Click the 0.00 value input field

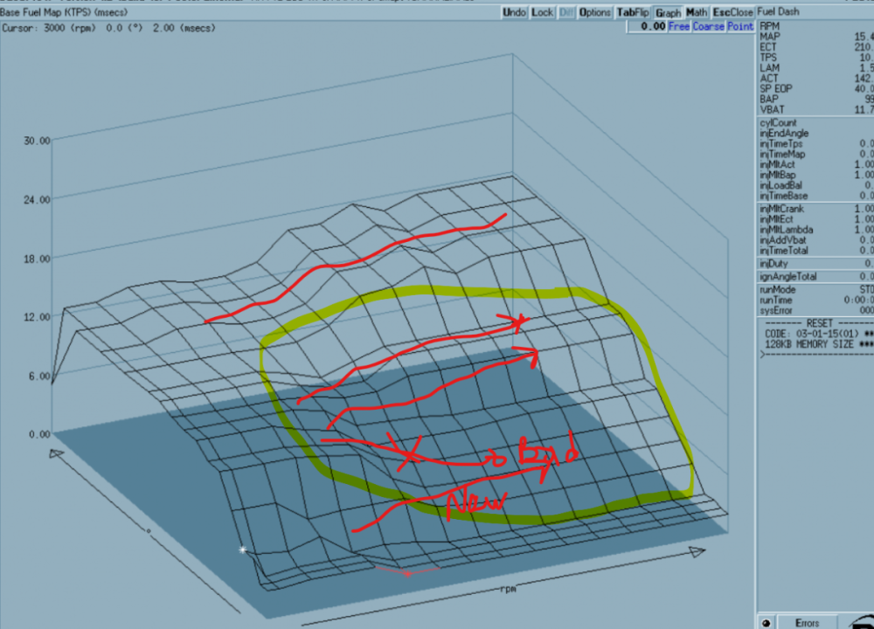647,26
